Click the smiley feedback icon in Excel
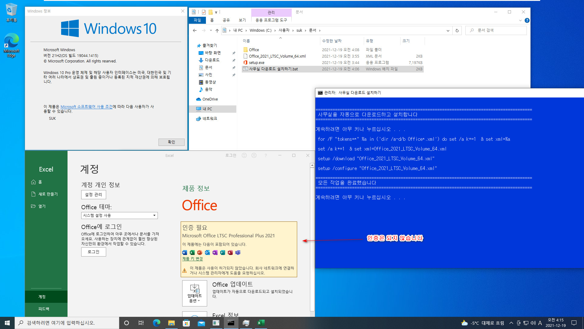584x329 pixels. click(x=244, y=155)
